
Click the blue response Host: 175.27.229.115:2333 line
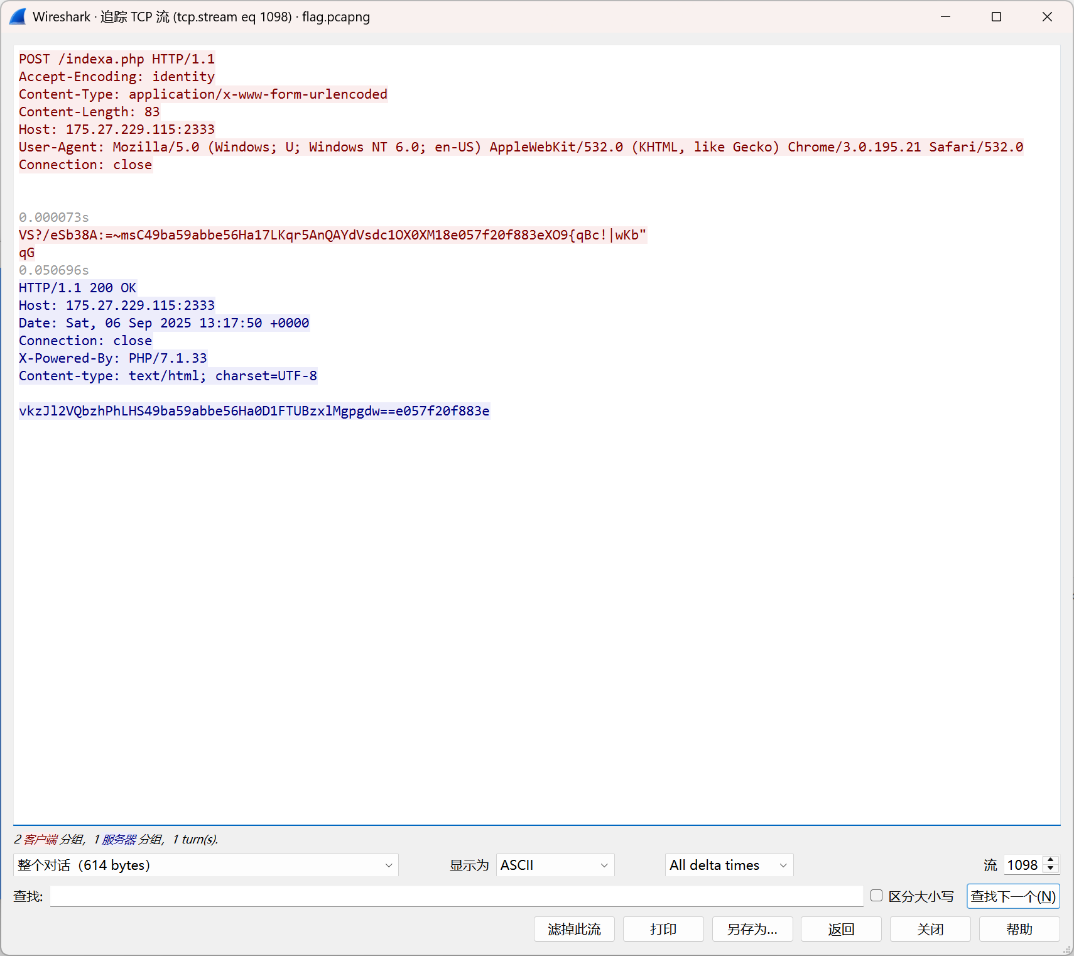coord(117,305)
